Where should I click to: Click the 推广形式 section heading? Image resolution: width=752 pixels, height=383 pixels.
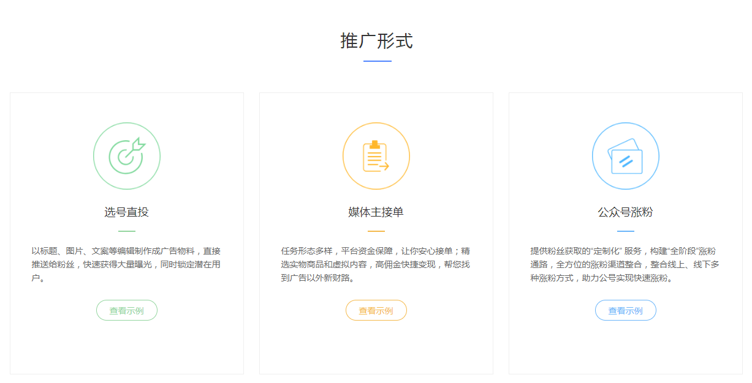coord(376,41)
